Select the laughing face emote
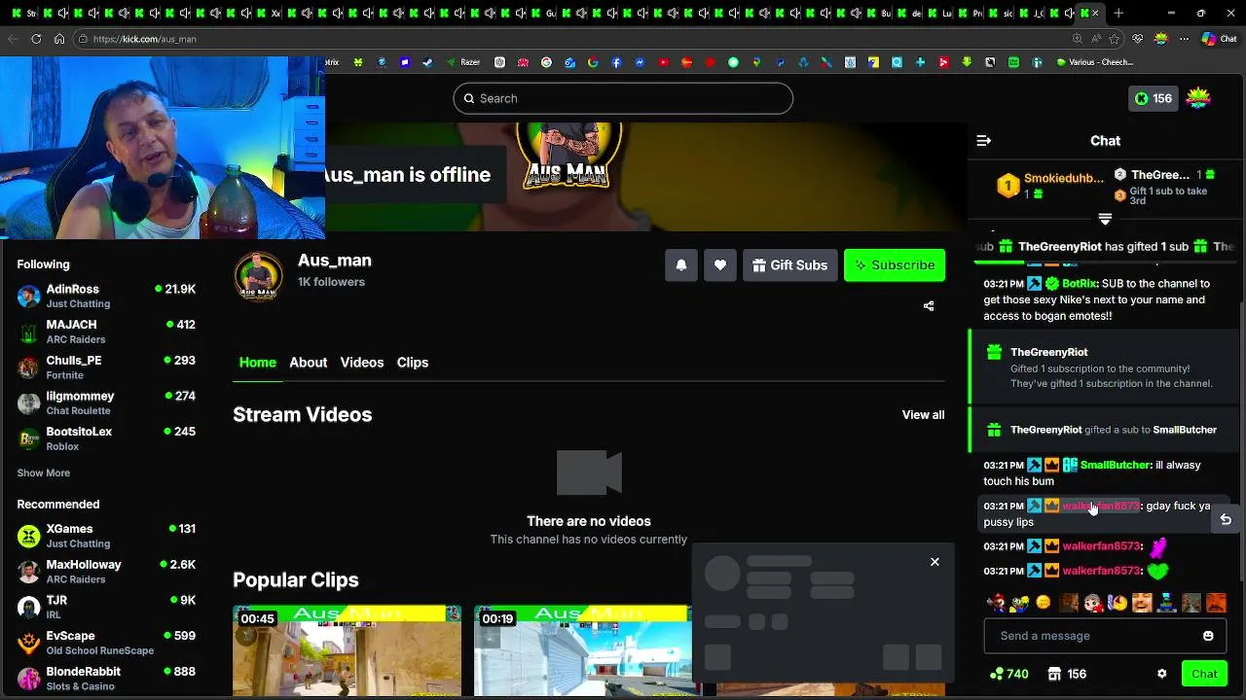1246x700 pixels. click(1141, 603)
